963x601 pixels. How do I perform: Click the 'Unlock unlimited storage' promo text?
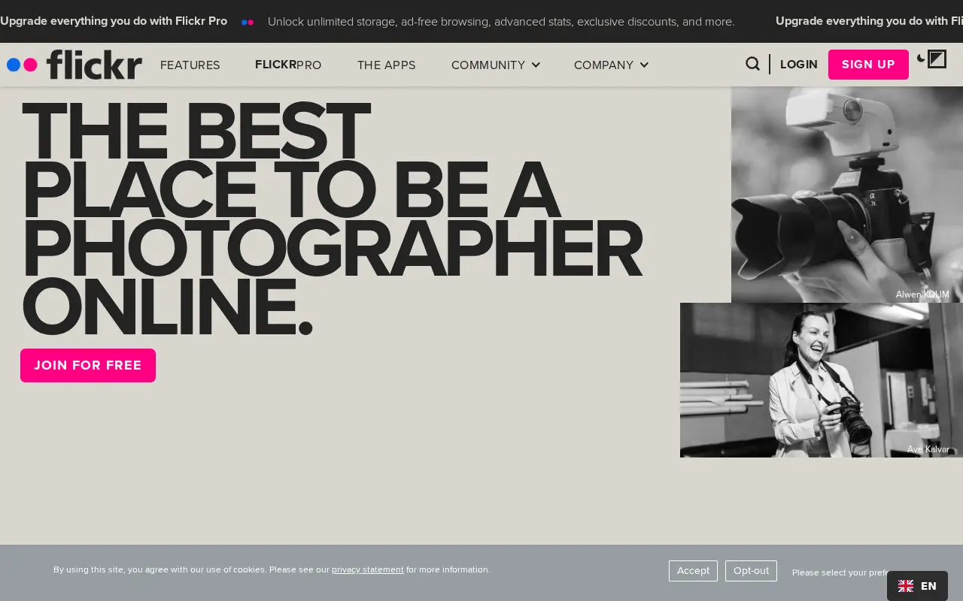(x=501, y=22)
